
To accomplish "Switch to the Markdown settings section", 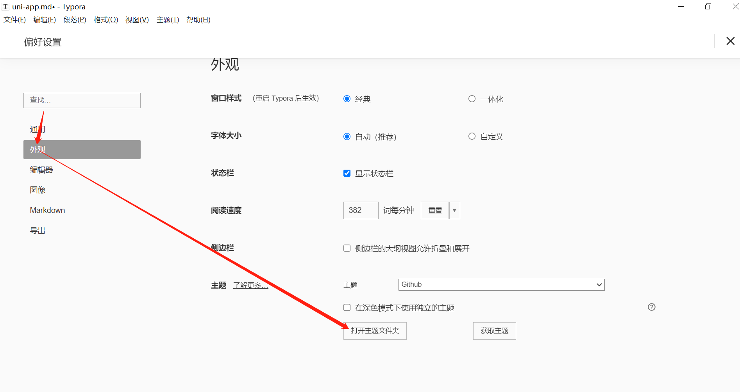I will [47, 210].
